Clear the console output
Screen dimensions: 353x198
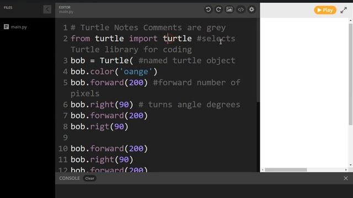(89, 178)
